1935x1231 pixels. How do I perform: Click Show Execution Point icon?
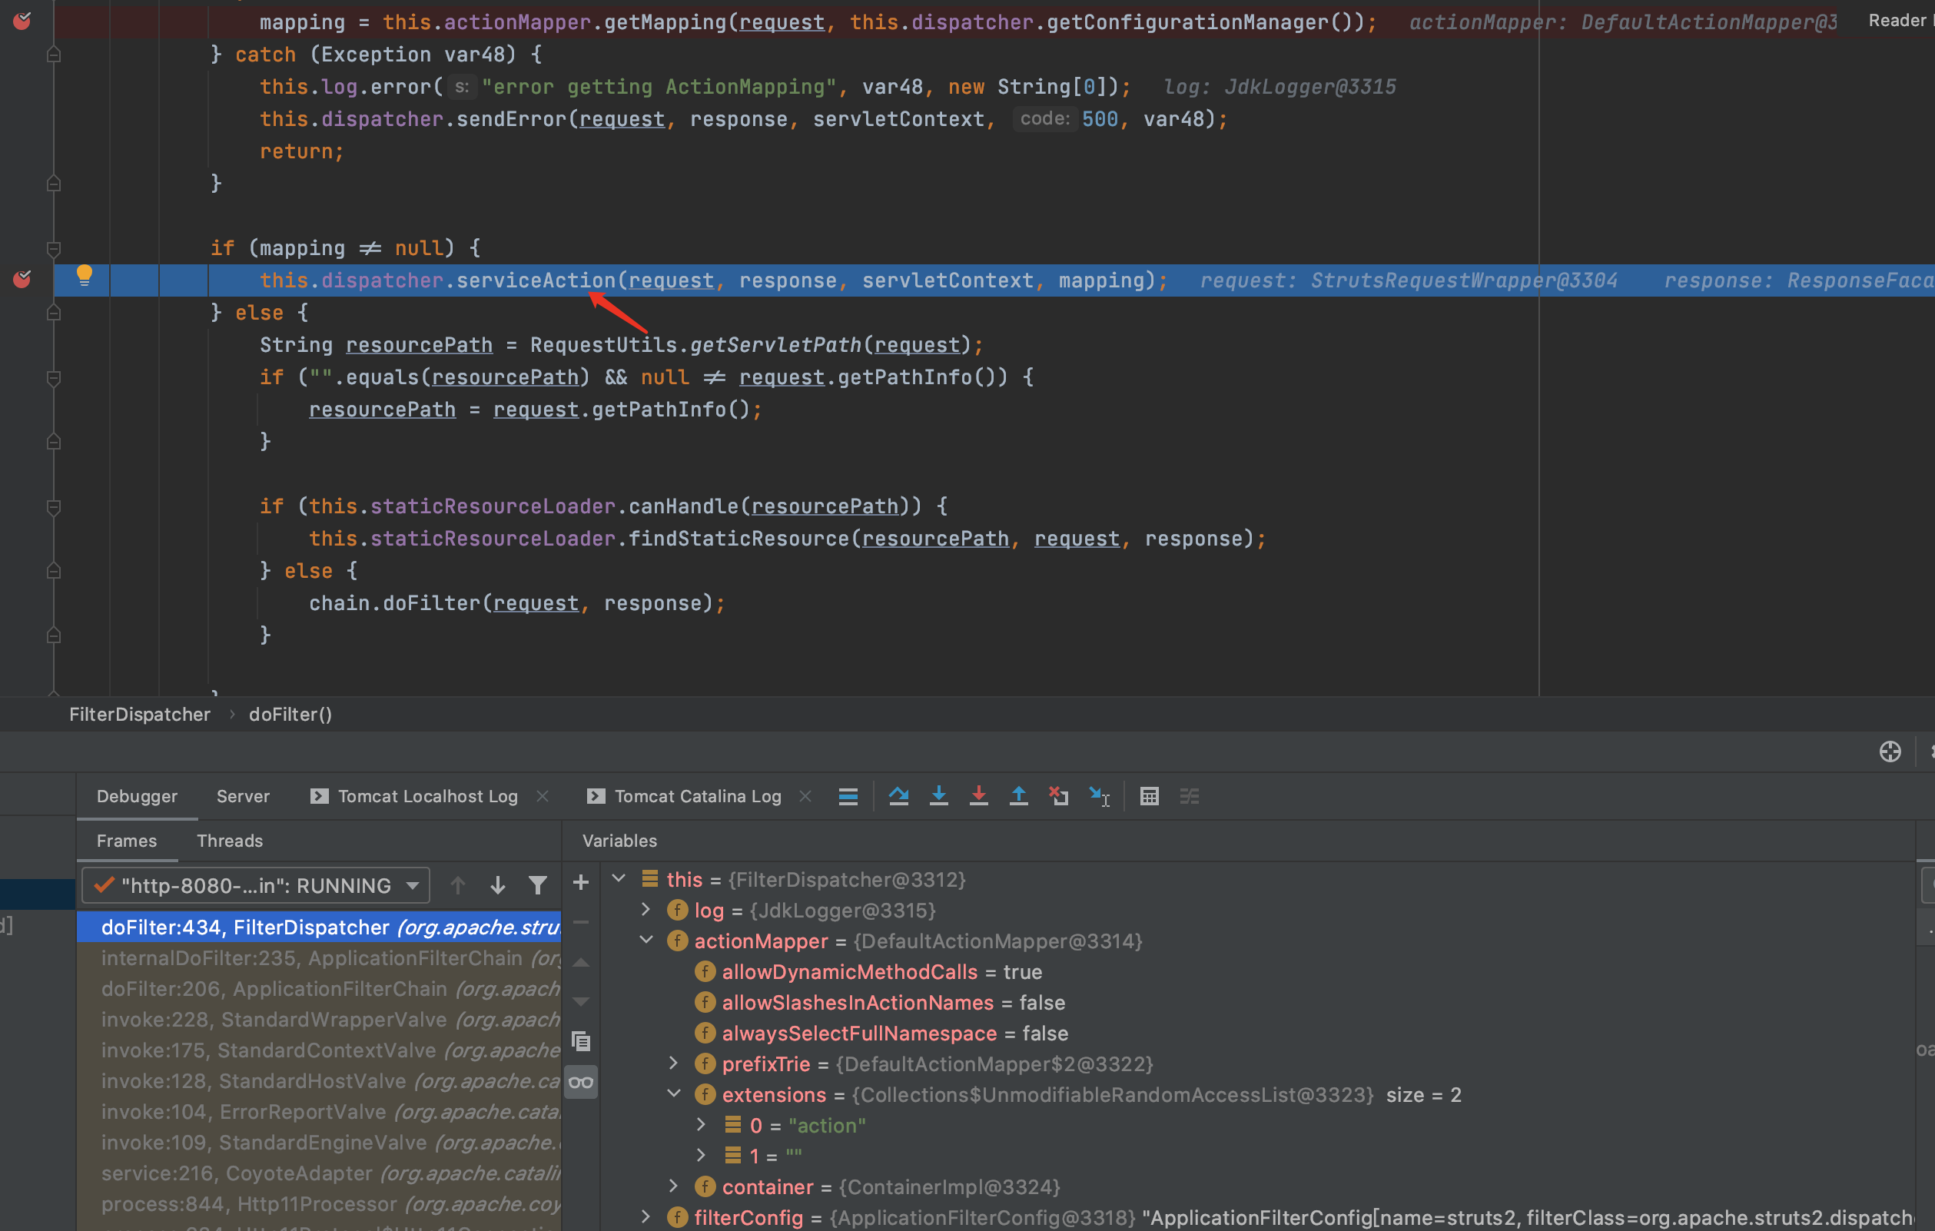pyautogui.click(x=848, y=796)
